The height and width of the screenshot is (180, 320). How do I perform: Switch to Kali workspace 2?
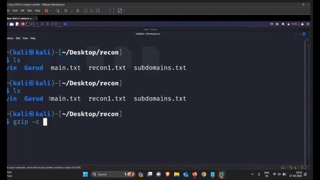pyautogui.click(x=42, y=24)
